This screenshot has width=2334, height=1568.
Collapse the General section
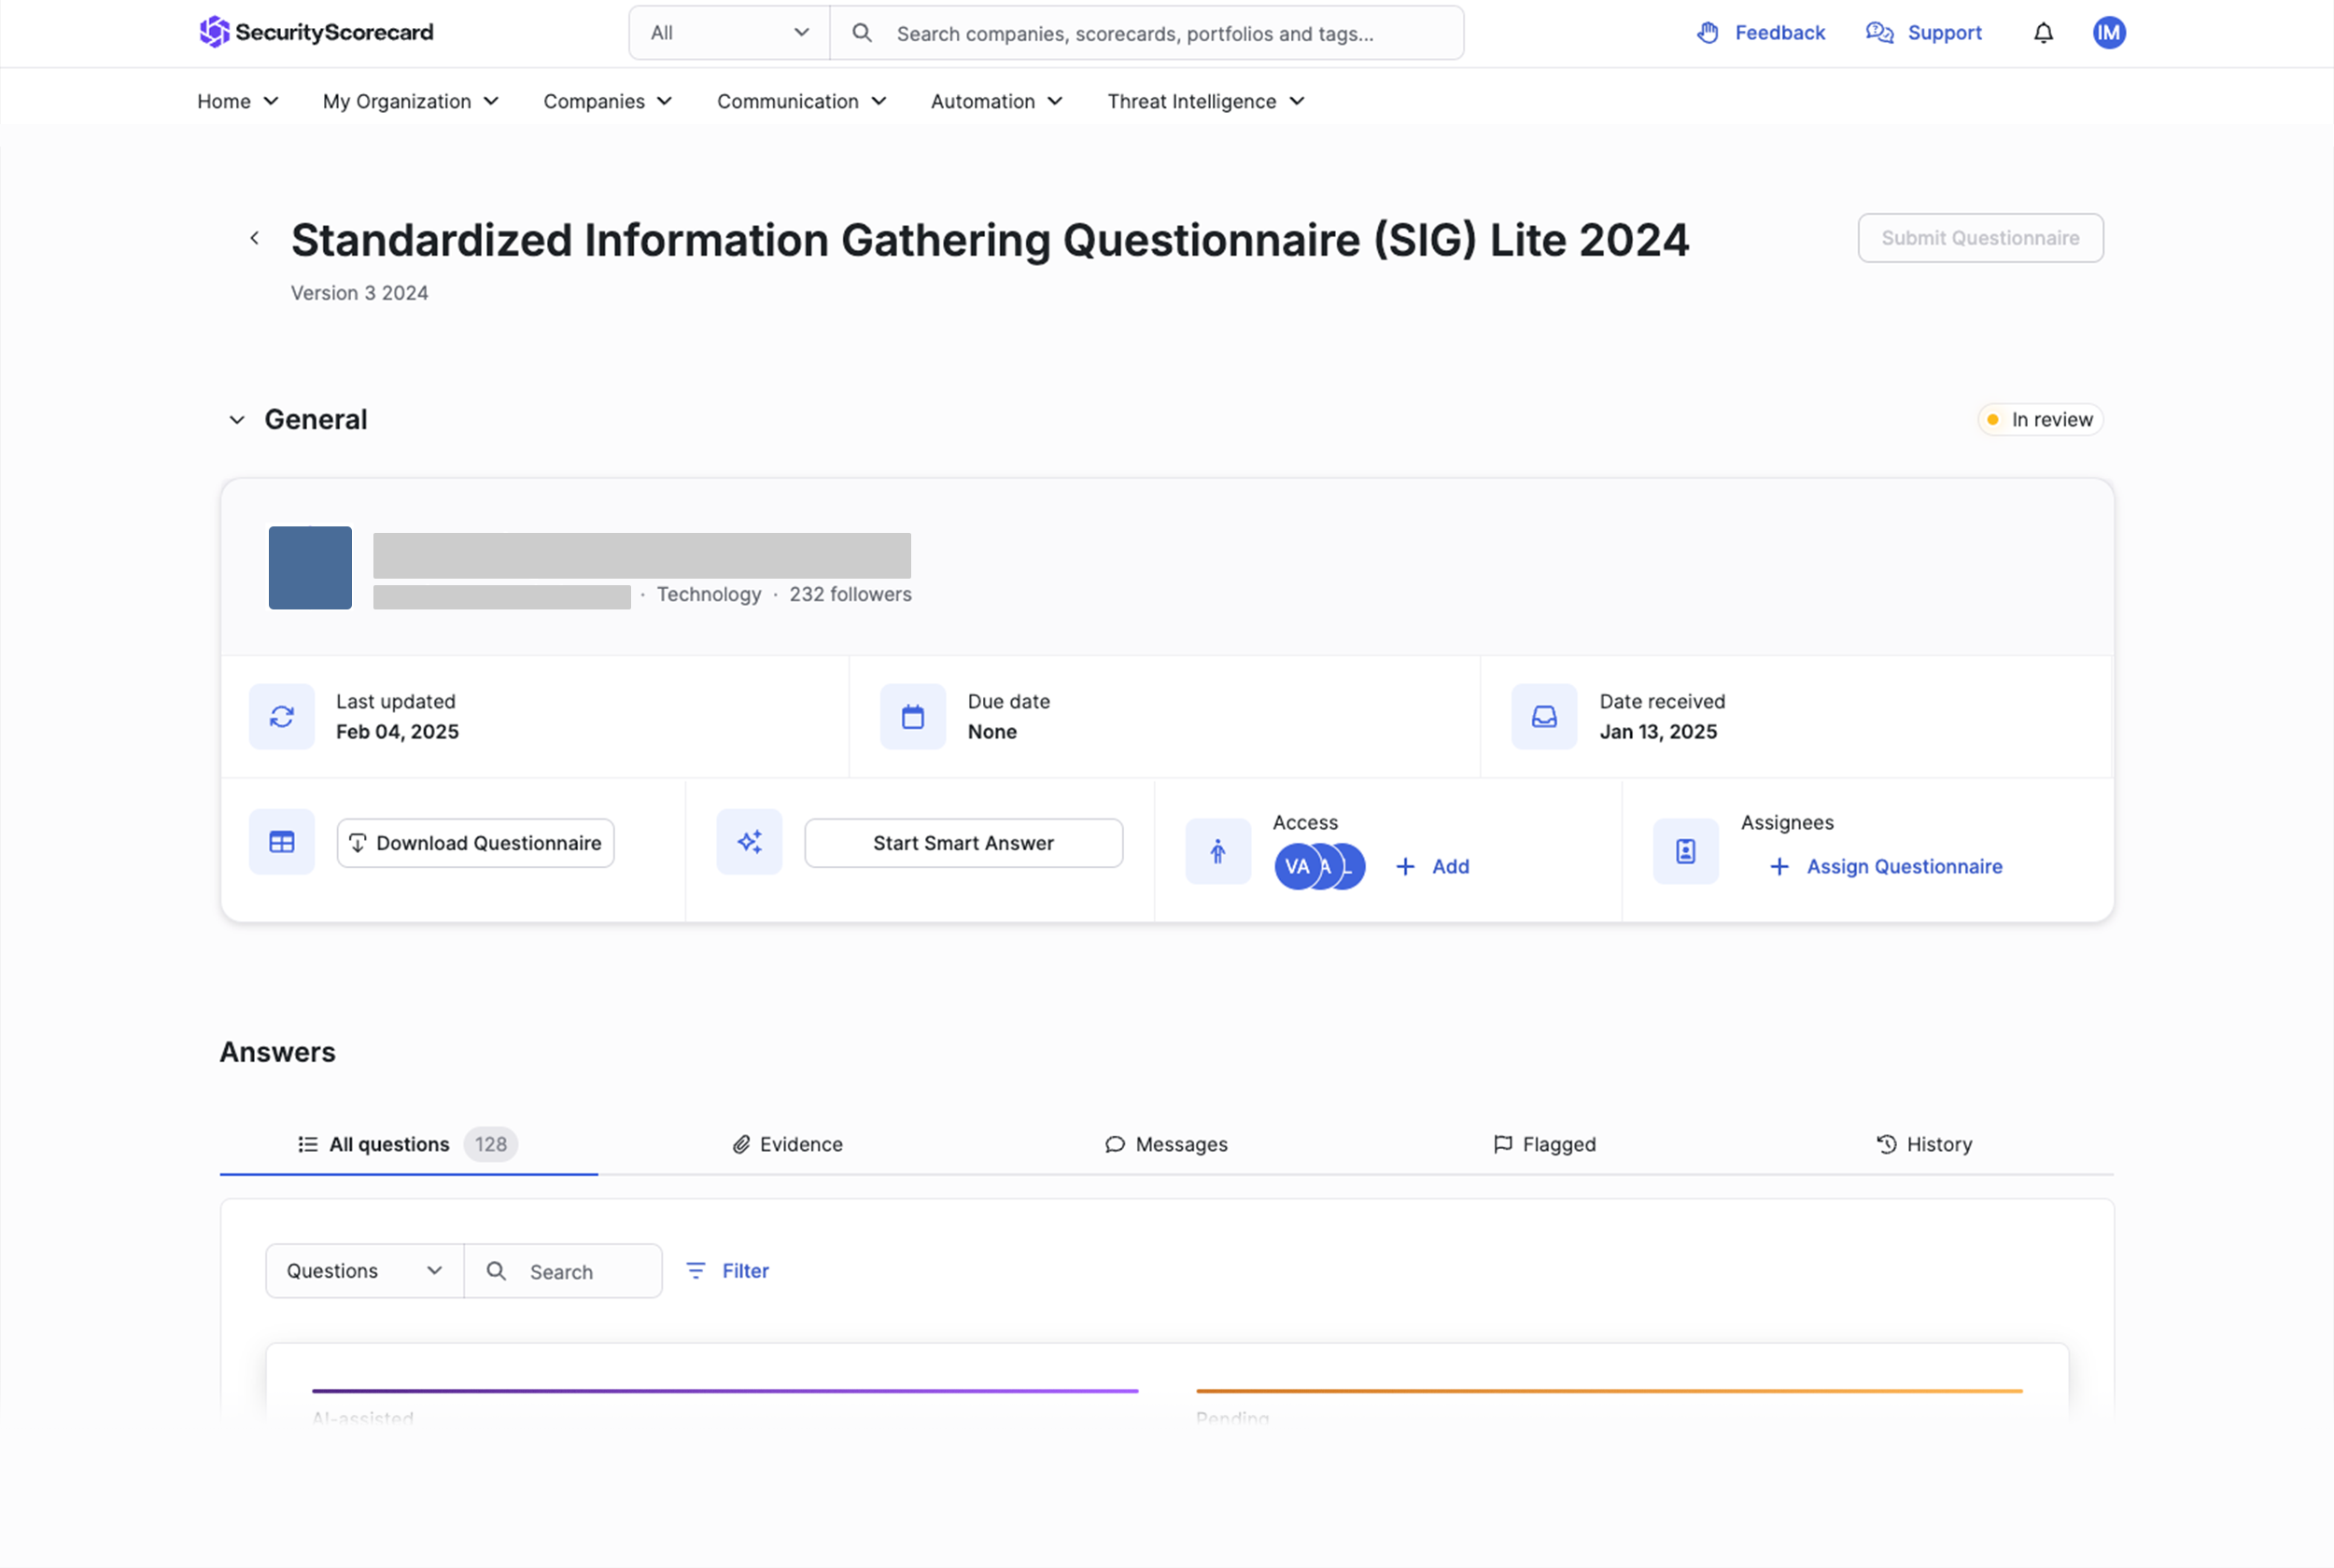[x=237, y=420]
